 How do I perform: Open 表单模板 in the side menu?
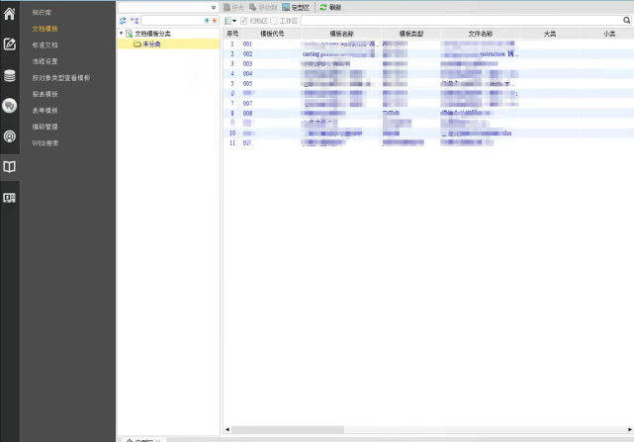pos(45,111)
